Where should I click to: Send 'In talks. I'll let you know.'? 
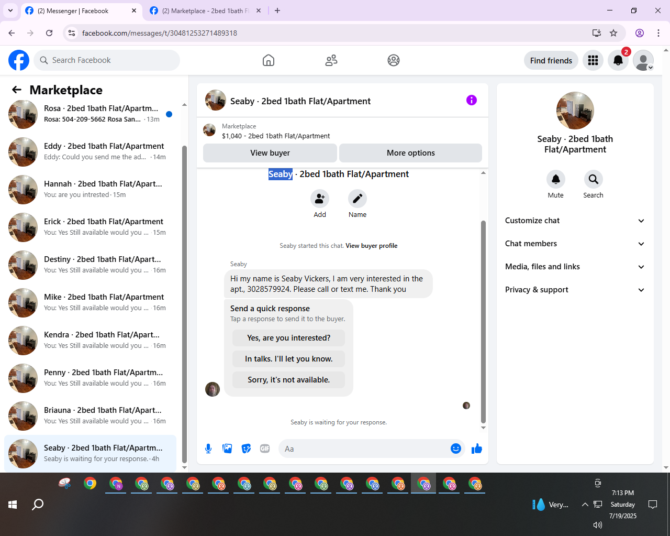pos(289,359)
